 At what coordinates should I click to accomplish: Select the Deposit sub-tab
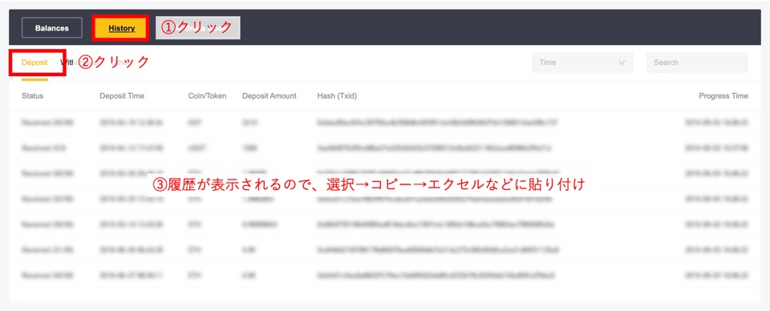(x=34, y=63)
